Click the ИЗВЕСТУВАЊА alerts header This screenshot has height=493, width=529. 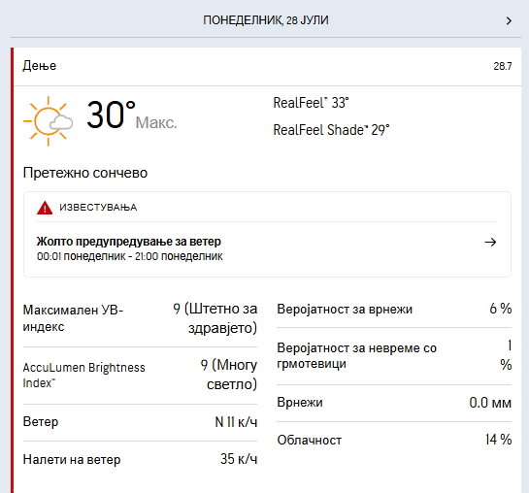pos(98,207)
